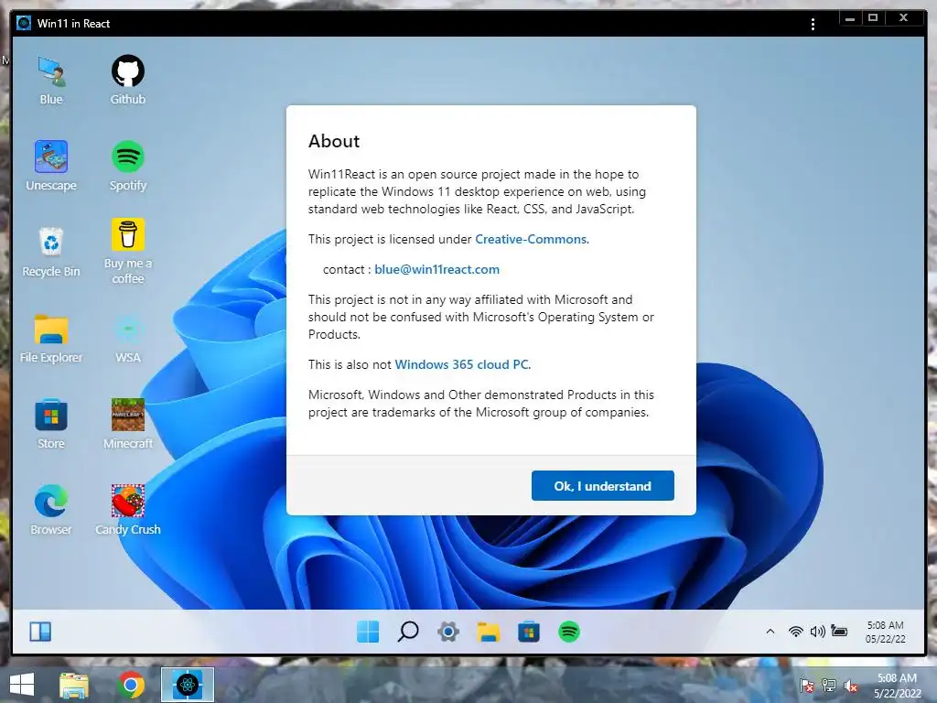Show hidden icons chevron in Win11 tray
Image resolution: width=937 pixels, height=703 pixels.
click(770, 632)
